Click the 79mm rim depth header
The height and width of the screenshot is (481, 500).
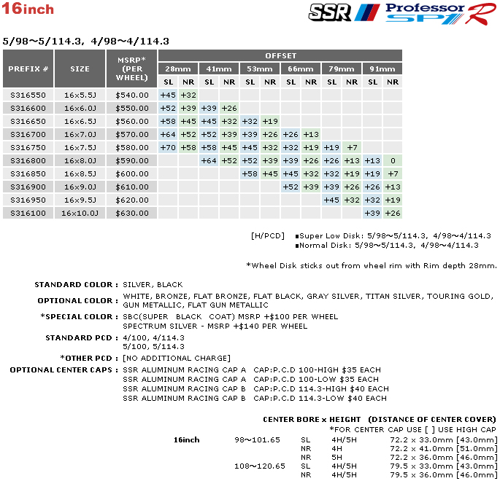(x=341, y=69)
